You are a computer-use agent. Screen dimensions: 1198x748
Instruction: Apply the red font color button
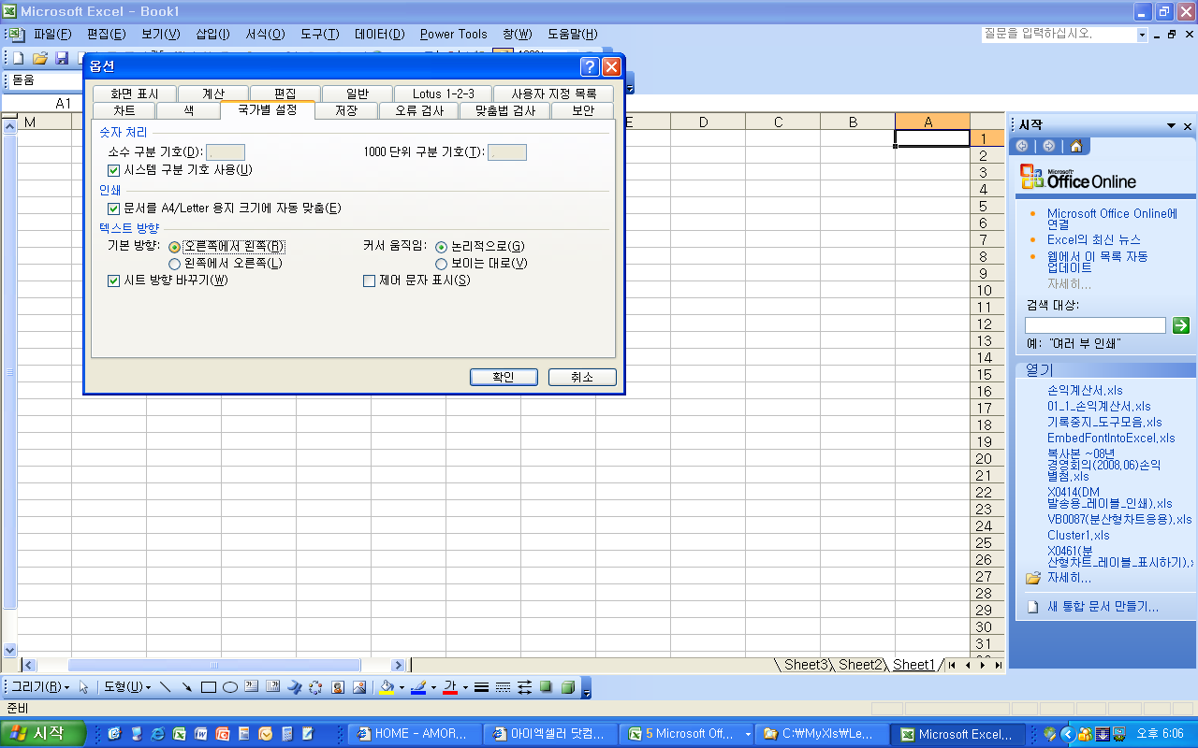tap(450, 687)
